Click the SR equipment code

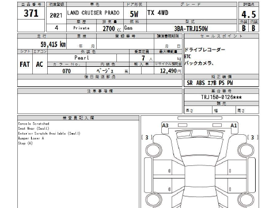click(x=189, y=83)
